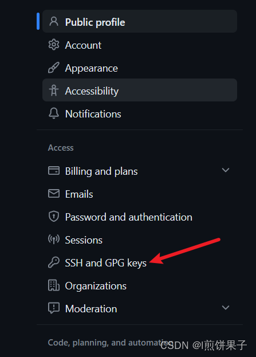The image size is (256, 357).
Task: Open the Public profile settings page
Action: click(x=140, y=21)
